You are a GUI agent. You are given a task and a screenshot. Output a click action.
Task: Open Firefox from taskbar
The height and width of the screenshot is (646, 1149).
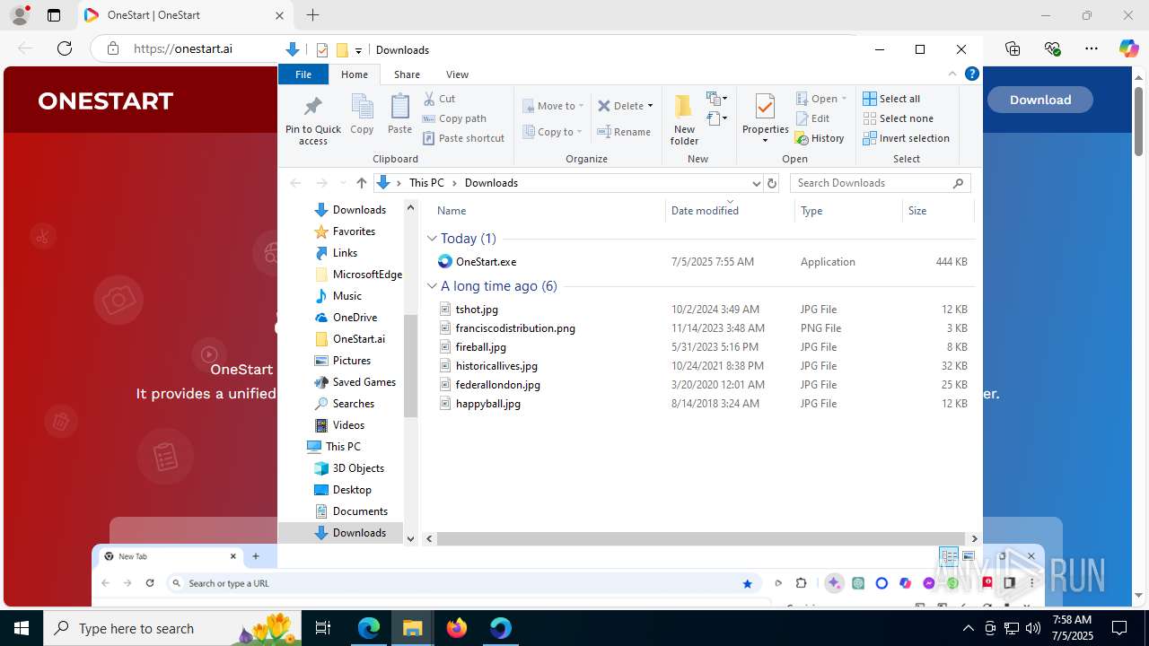point(457,628)
